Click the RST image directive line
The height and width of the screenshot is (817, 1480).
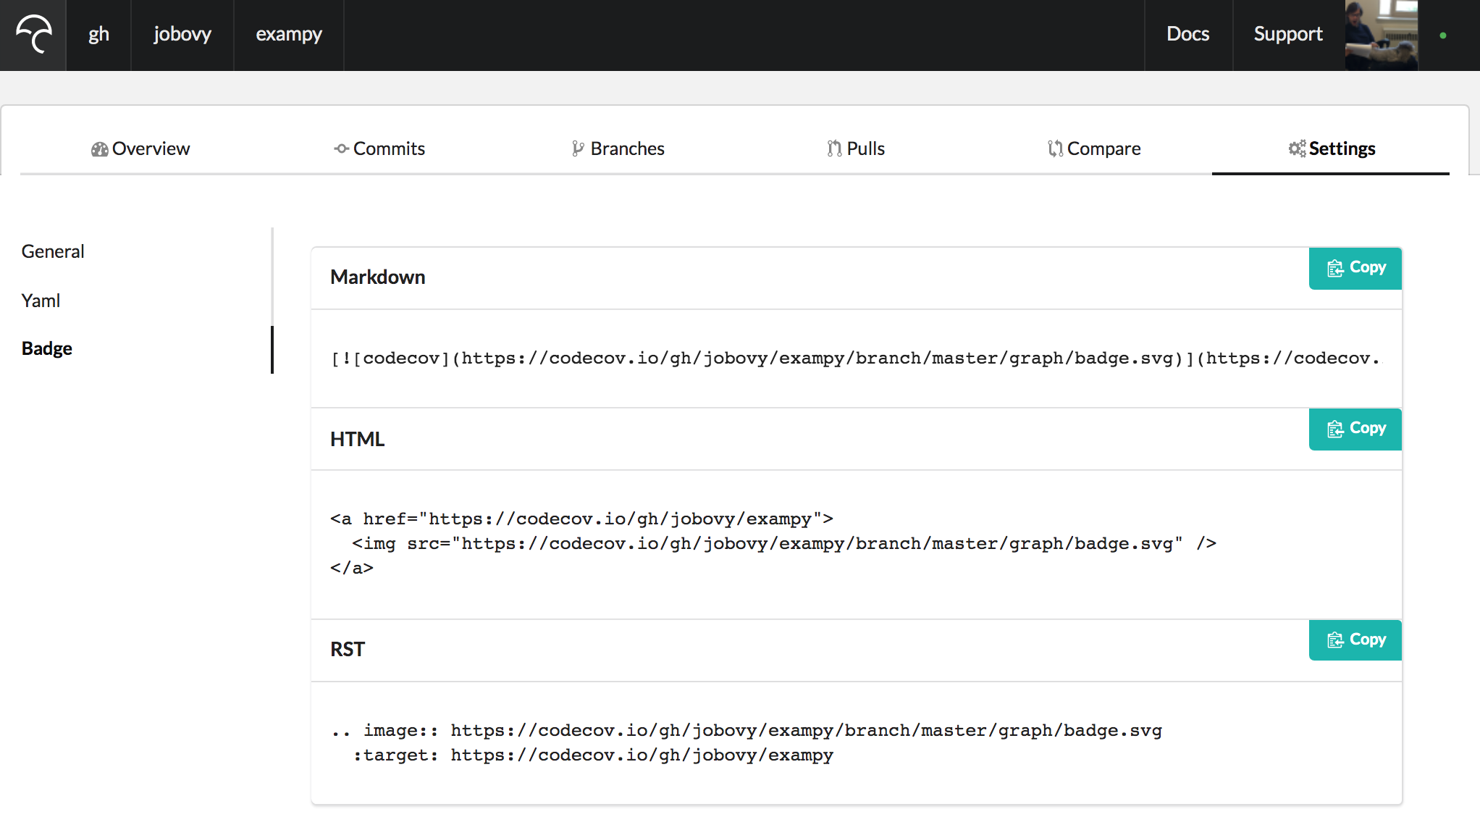click(747, 730)
